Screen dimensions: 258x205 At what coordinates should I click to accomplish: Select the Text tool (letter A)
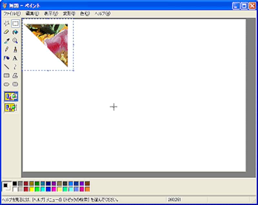pyautogui.click(x=15, y=58)
